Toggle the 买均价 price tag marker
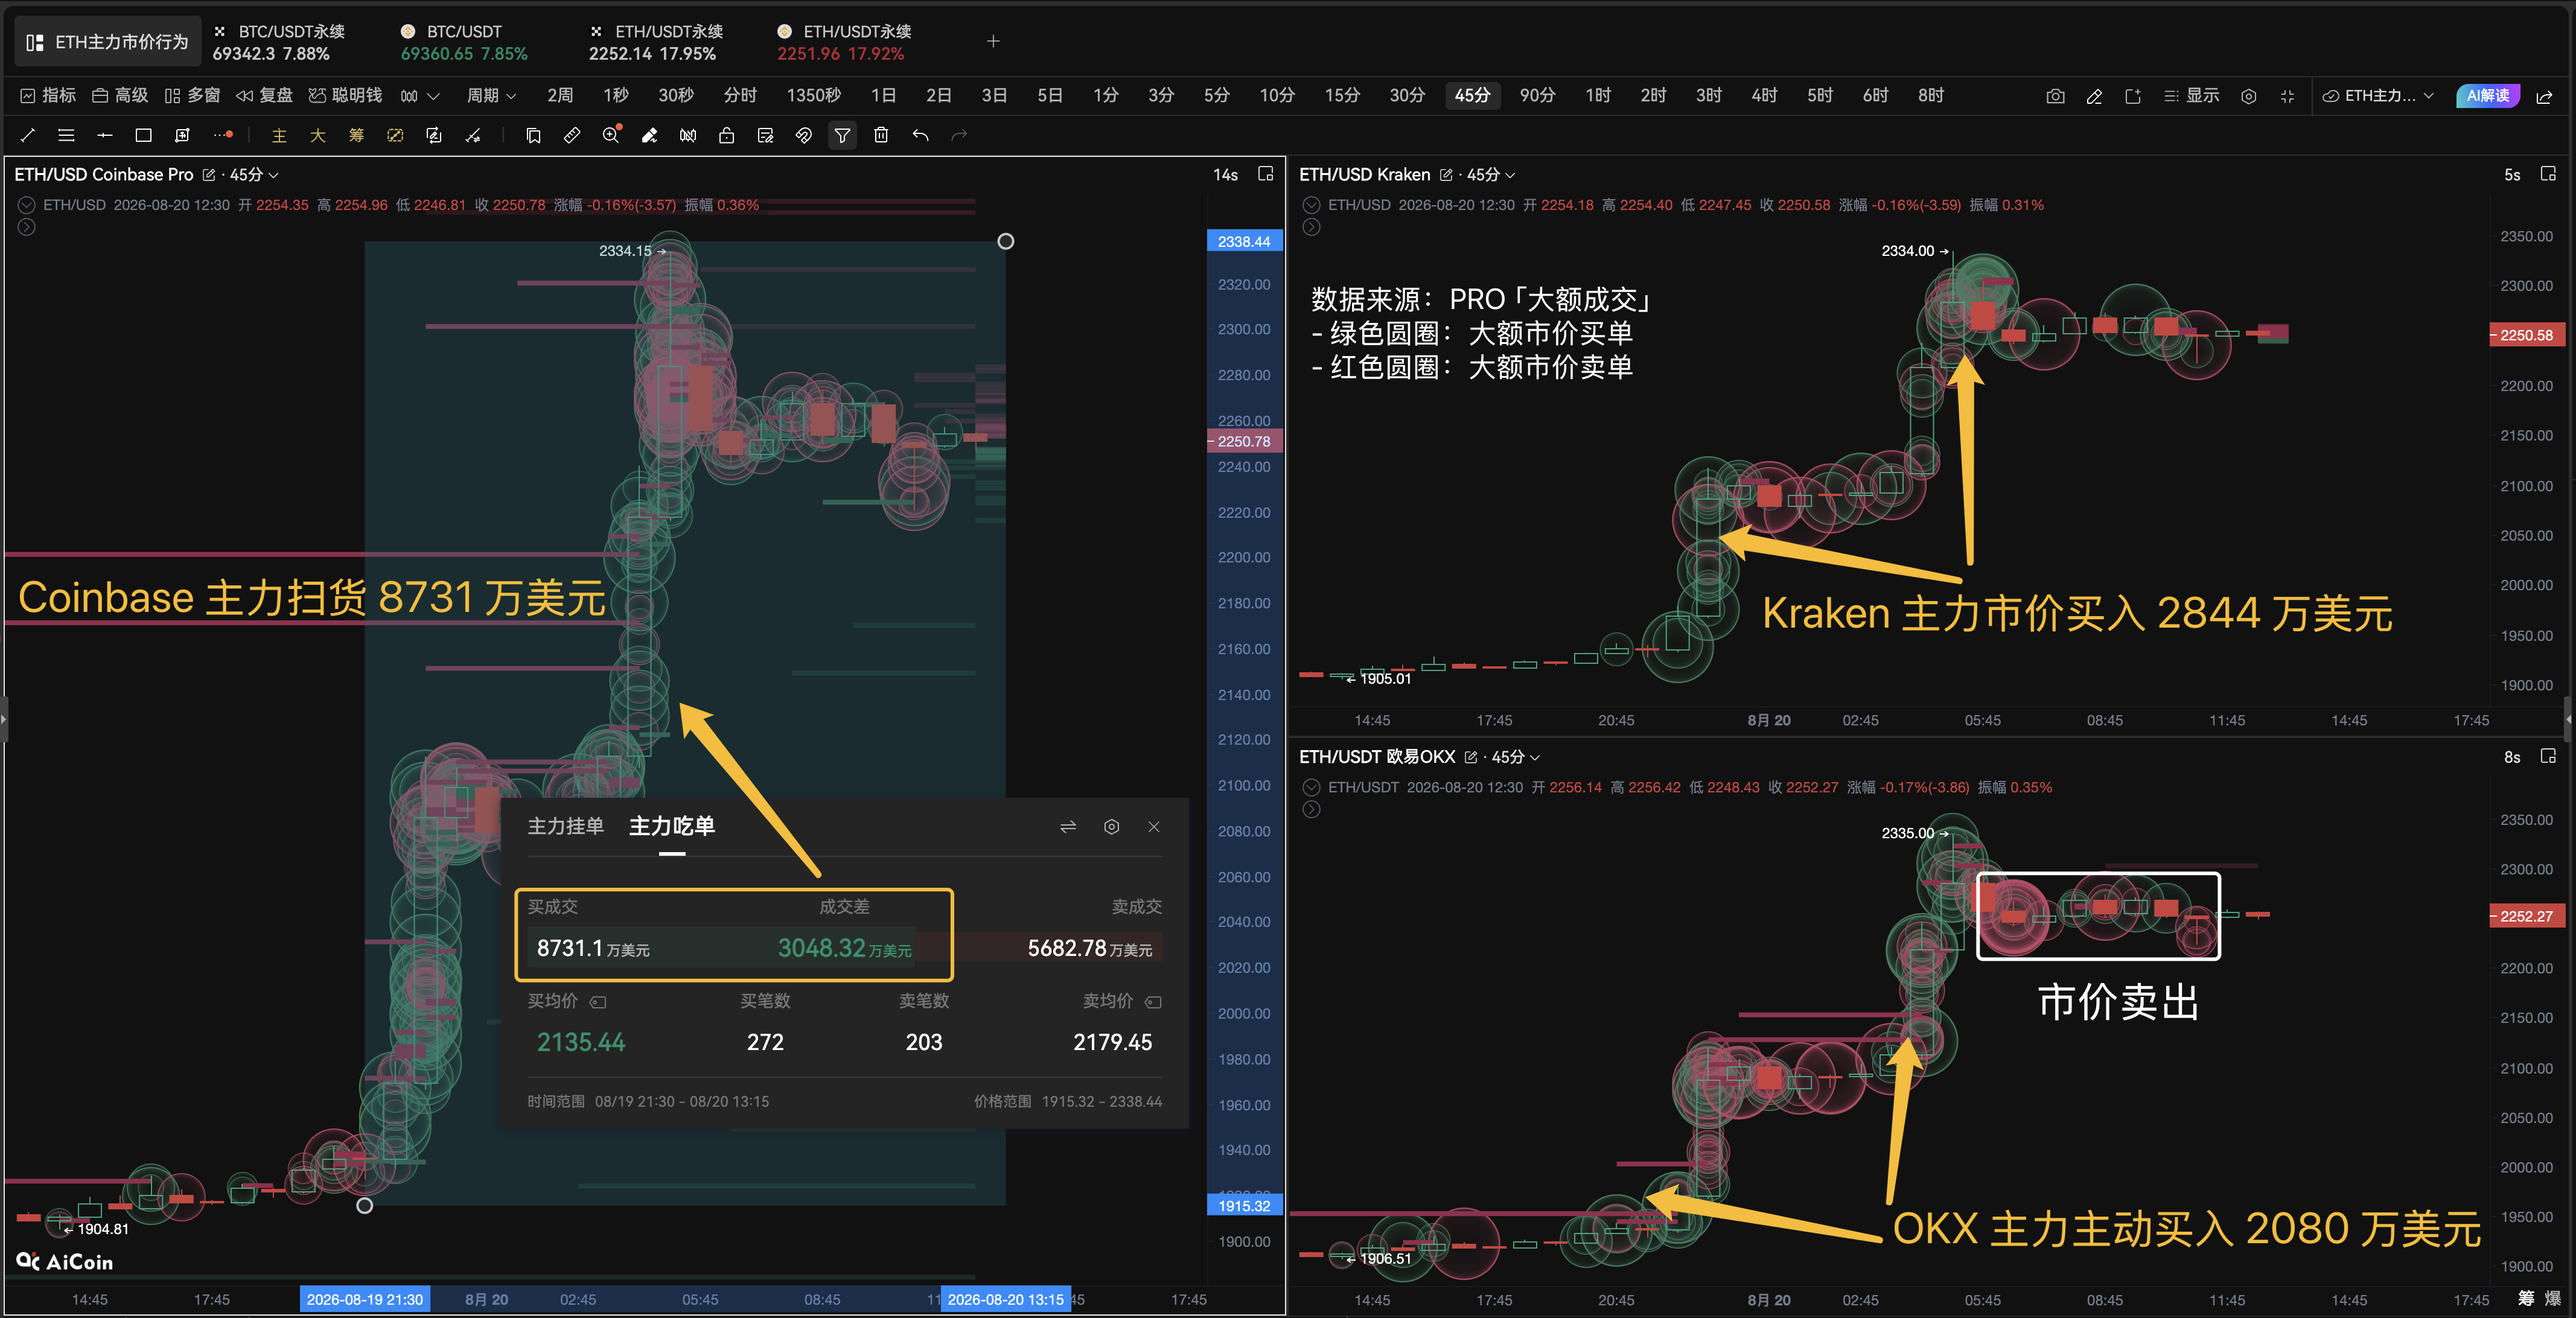 [x=598, y=1002]
